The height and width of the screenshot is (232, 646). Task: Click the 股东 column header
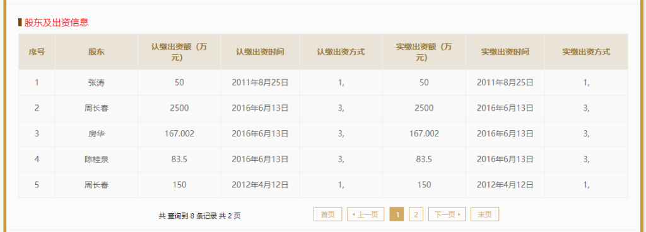97,52
